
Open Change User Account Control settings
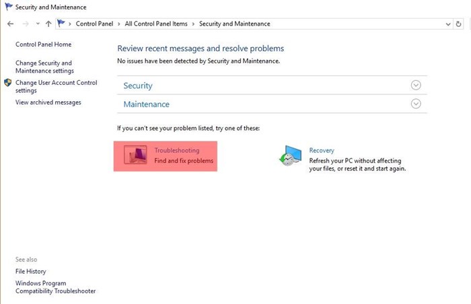click(x=56, y=86)
